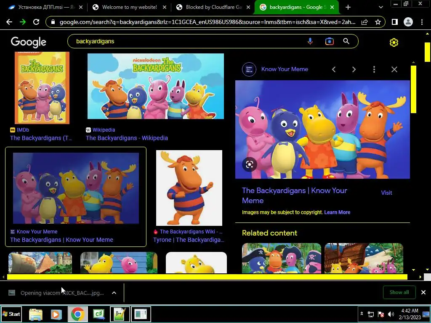Go back to the previous page
This screenshot has width=431, height=323.
[x=9, y=22]
